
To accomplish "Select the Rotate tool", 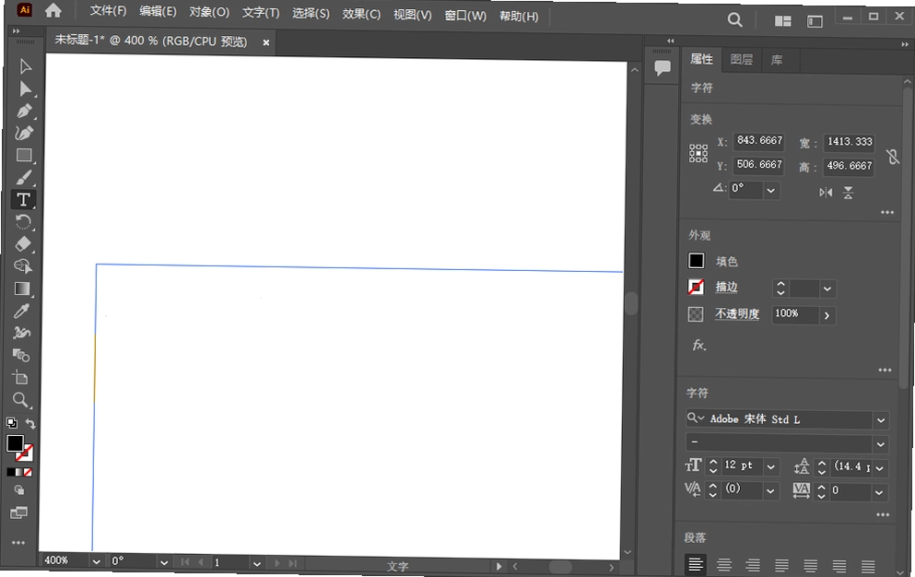I will point(23,222).
